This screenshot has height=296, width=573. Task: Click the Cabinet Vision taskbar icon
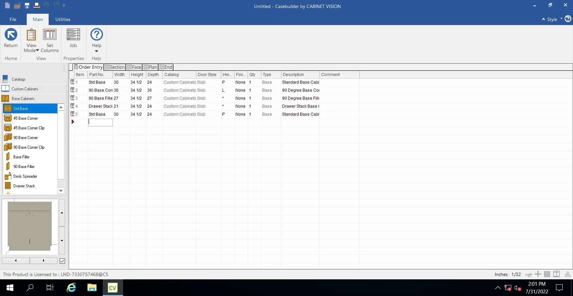tap(113, 288)
